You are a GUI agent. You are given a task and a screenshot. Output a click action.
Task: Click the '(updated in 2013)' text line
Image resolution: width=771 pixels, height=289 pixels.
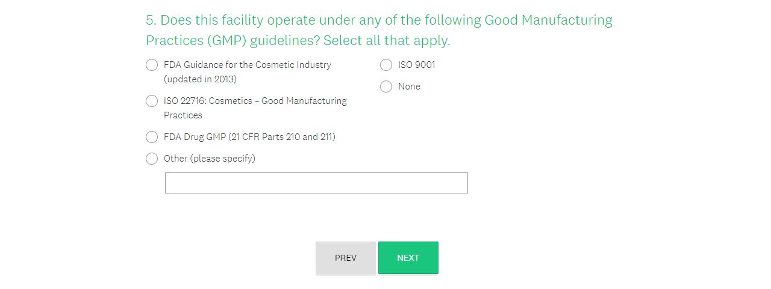[200, 79]
